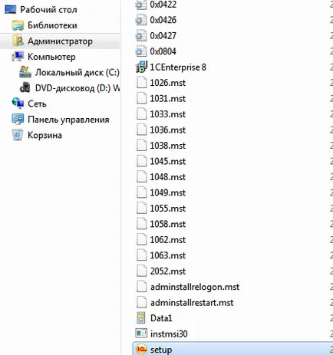The height and width of the screenshot is (355, 333).
Task: Click the Администратор user folder icon
Action: [x=18, y=41]
